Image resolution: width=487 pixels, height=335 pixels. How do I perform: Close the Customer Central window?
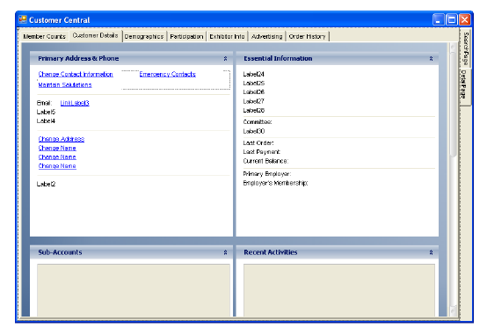coord(465,20)
